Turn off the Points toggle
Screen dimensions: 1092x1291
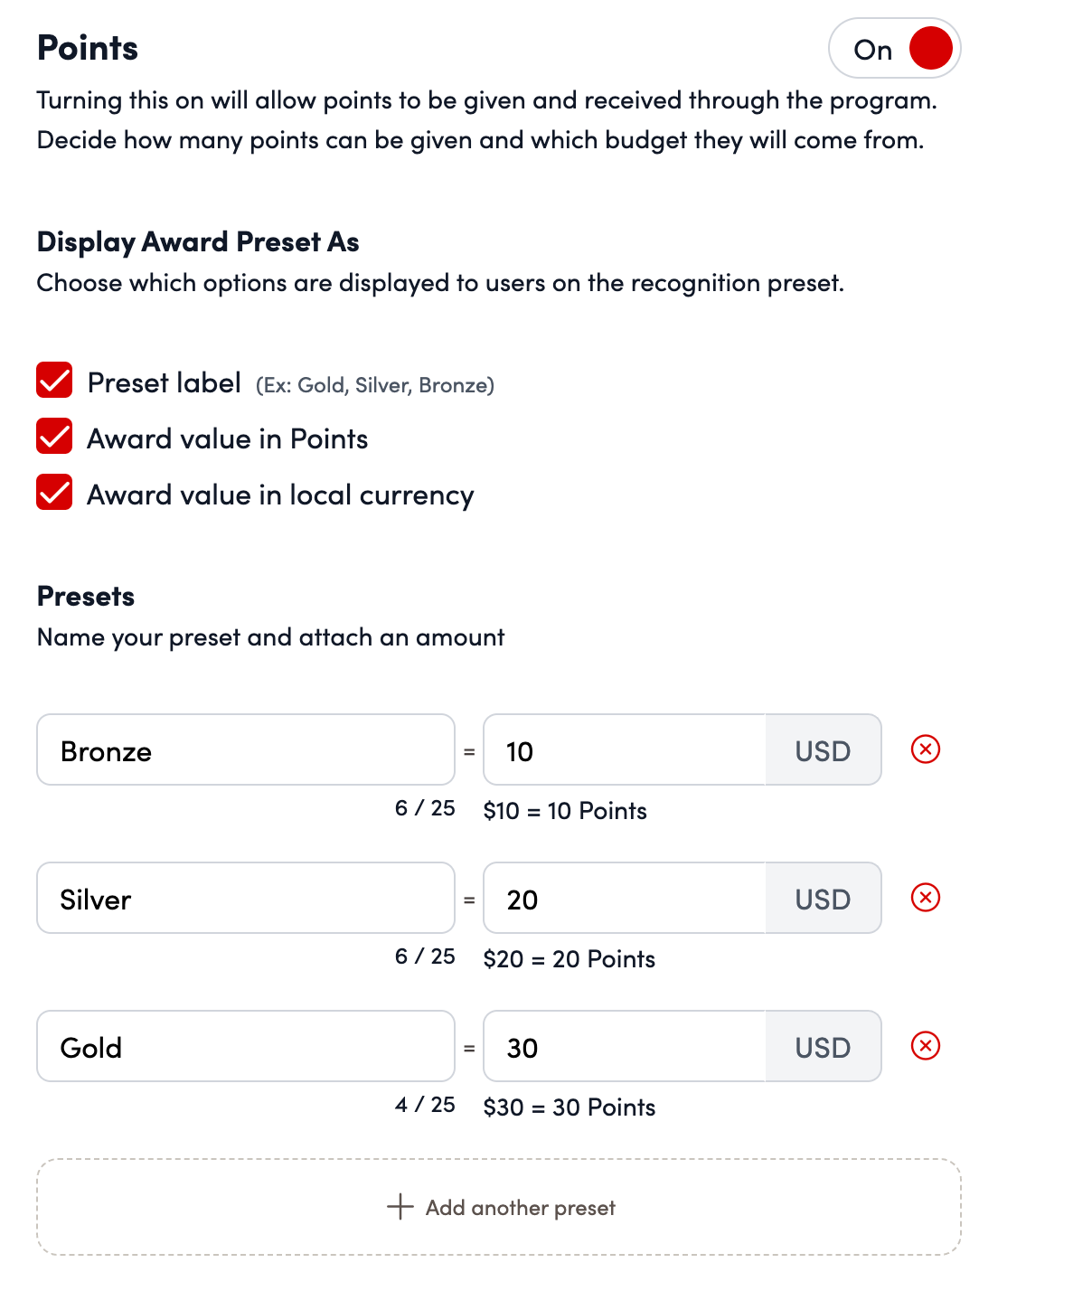pyautogui.click(x=895, y=49)
